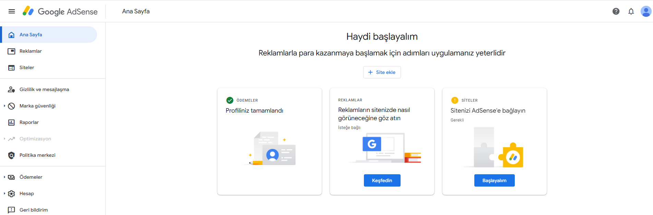Click 'Sitenizi AdSense'e bağlayın' title
This screenshot has width=653, height=215.
(488, 111)
